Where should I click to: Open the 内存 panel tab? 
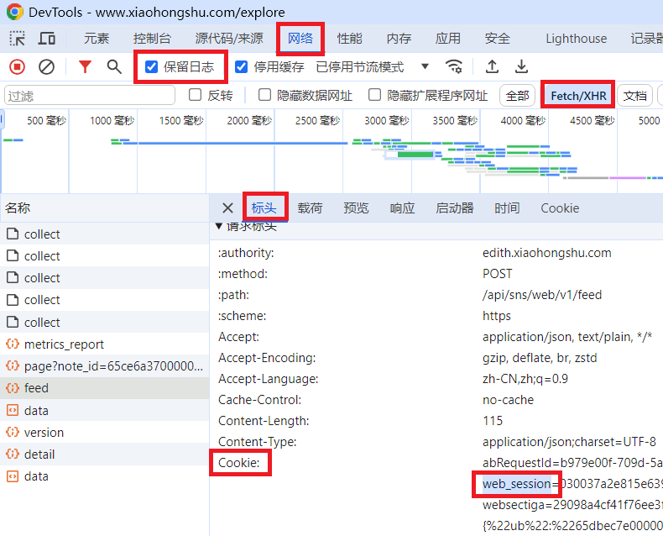[x=399, y=39]
